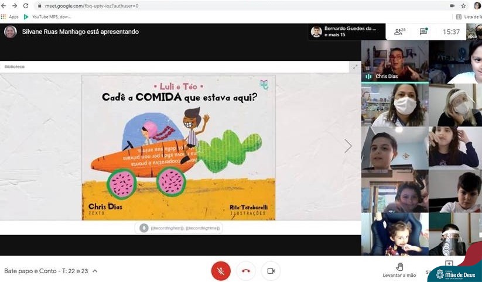This screenshot has width=482, height=282.
Task: Open the meeting chat panel
Action: pyautogui.click(x=423, y=32)
